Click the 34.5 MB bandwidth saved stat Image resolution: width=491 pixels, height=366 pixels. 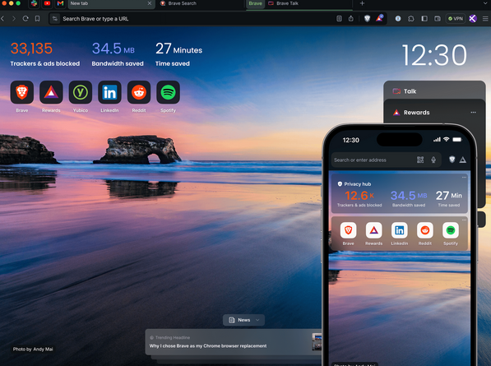118,54
